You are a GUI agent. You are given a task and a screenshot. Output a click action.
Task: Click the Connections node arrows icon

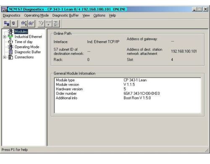pyautogui.click(x=10, y=57)
